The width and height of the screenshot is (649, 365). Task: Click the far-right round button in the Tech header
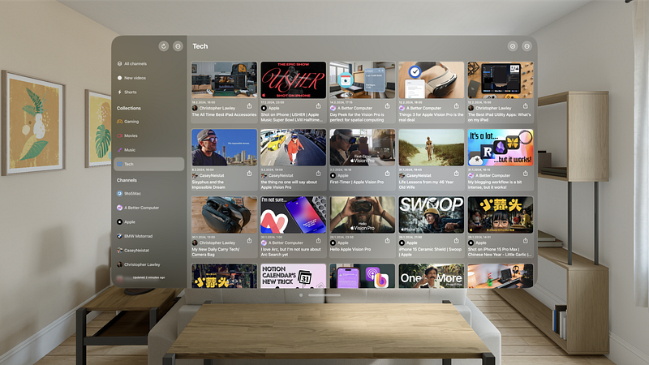pos(527,46)
